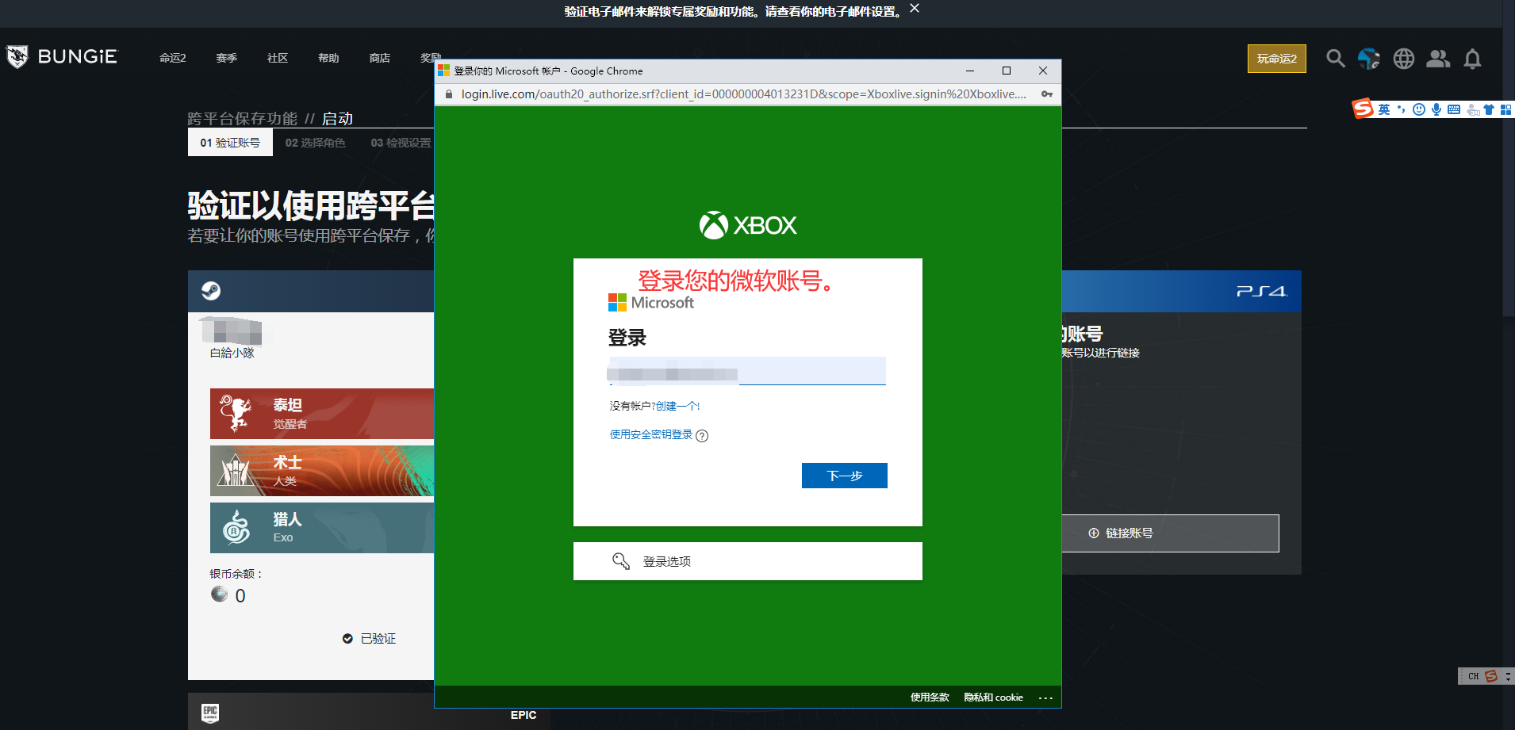Click the Bungie logo in the header

click(x=62, y=57)
